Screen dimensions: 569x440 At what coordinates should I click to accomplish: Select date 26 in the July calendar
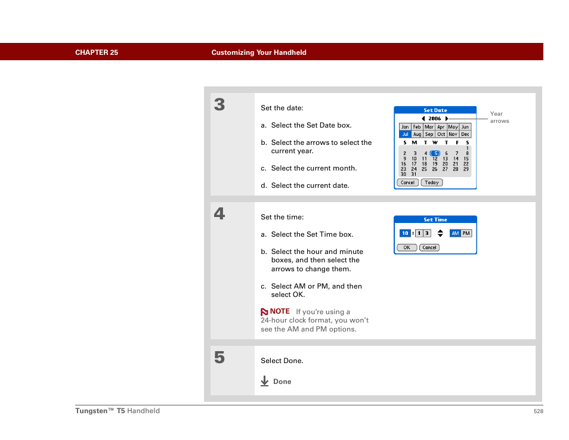tap(435, 169)
